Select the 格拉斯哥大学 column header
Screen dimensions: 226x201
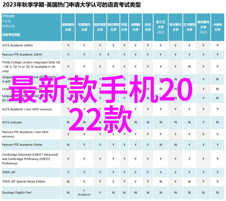point(113,27)
